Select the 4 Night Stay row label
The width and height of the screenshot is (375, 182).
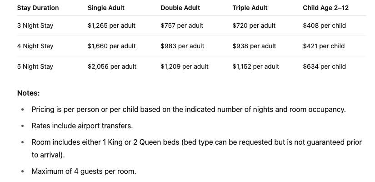coord(35,46)
